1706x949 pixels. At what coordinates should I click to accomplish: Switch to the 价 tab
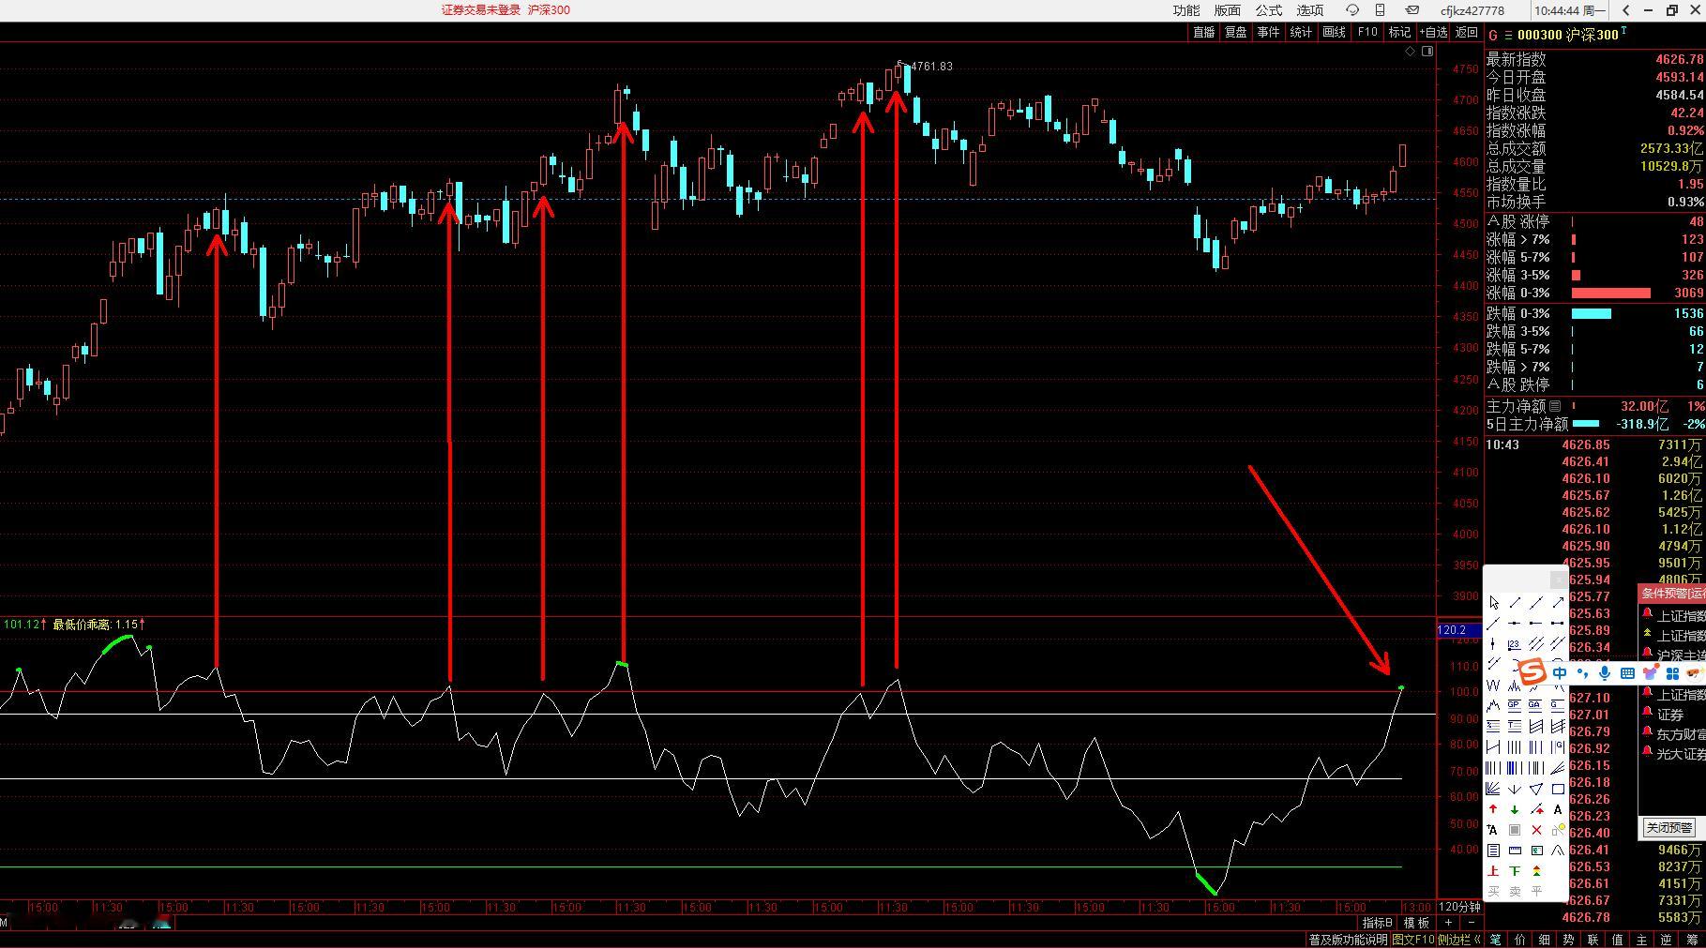tap(1519, 940)
